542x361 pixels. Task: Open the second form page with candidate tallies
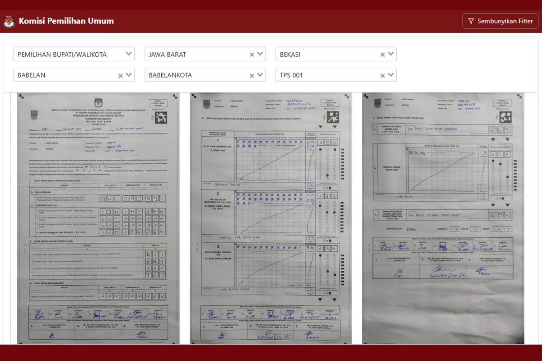click(271, 218)
